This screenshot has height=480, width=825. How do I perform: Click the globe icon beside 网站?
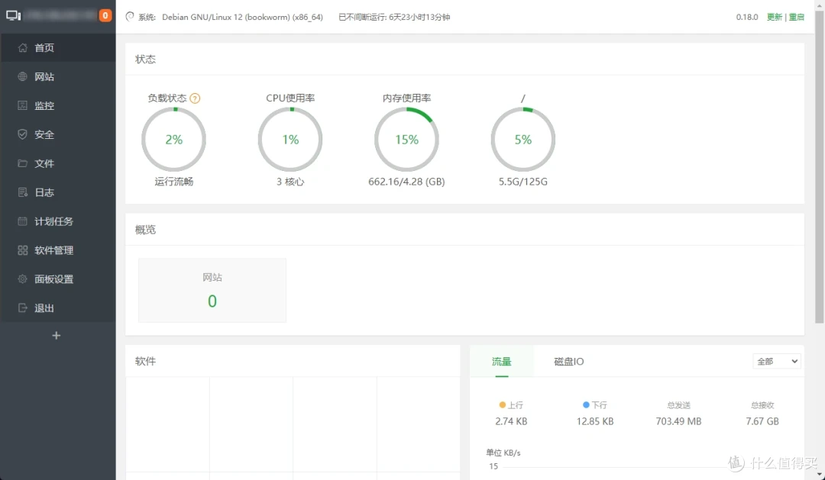[x=22, y=77]
